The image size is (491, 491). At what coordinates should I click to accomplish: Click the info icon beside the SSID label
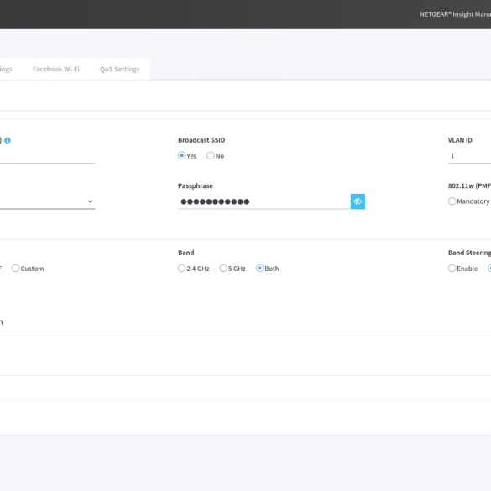8,140
